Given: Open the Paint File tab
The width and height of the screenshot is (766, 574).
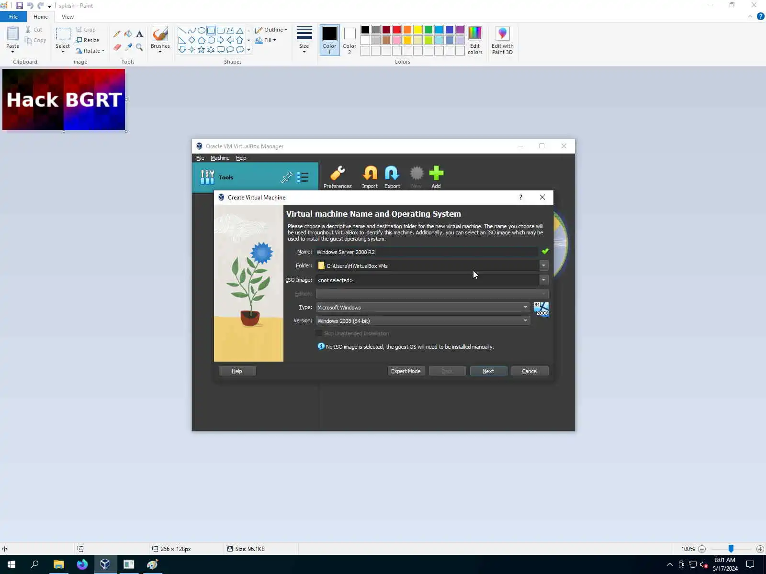Looking at the screenshot, I should tap(13, 17).
